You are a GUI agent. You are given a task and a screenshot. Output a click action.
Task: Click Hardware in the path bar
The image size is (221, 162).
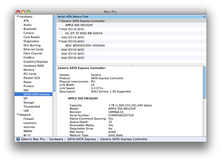[x=56, y=139]
